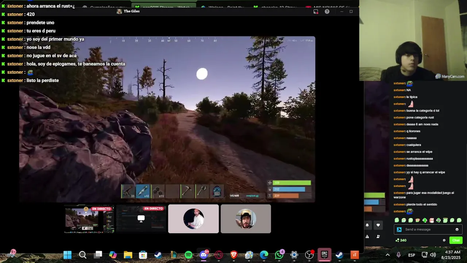This screenshot has width=467, height=263.
Task: Open chat settings gear icon
Action: click(x=444, y=240)
